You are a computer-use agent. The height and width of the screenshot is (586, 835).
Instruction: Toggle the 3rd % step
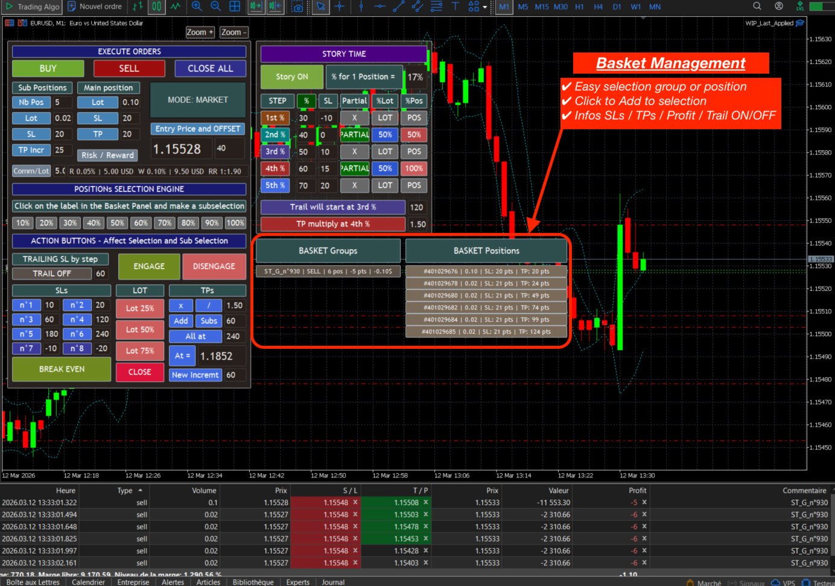[275, 151]
